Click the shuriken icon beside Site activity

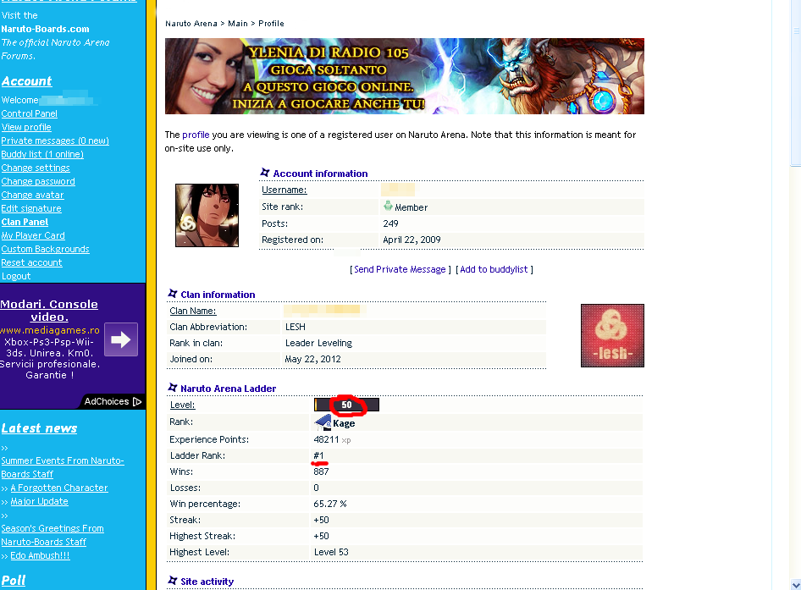pos(173,581)
